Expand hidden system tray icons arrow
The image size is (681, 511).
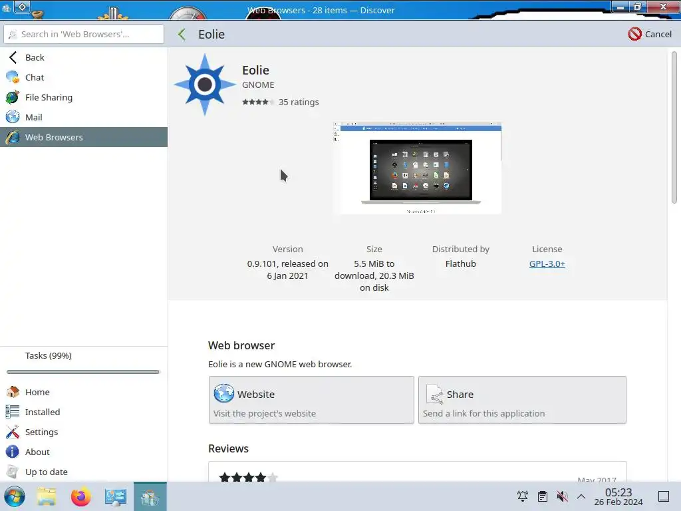[x=581, y=496]
